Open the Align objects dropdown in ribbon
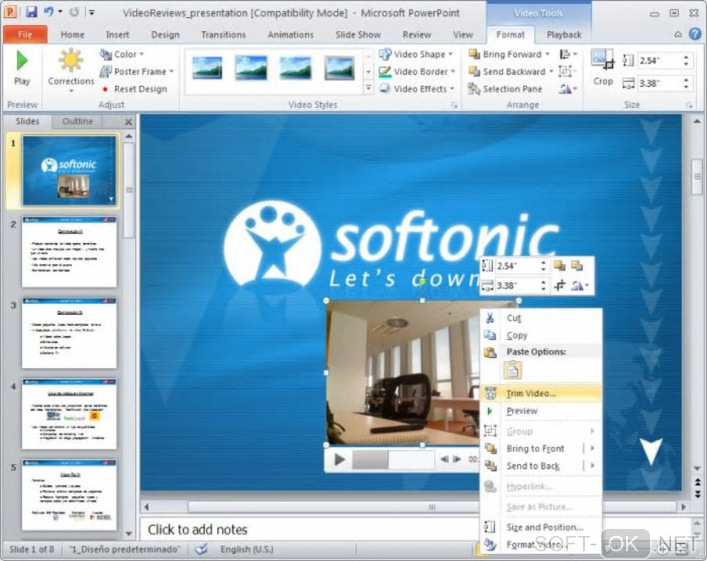The image size is (707, 561). (568, 55)
